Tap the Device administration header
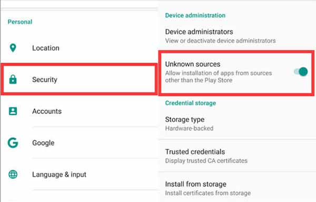 pos(195,15)
